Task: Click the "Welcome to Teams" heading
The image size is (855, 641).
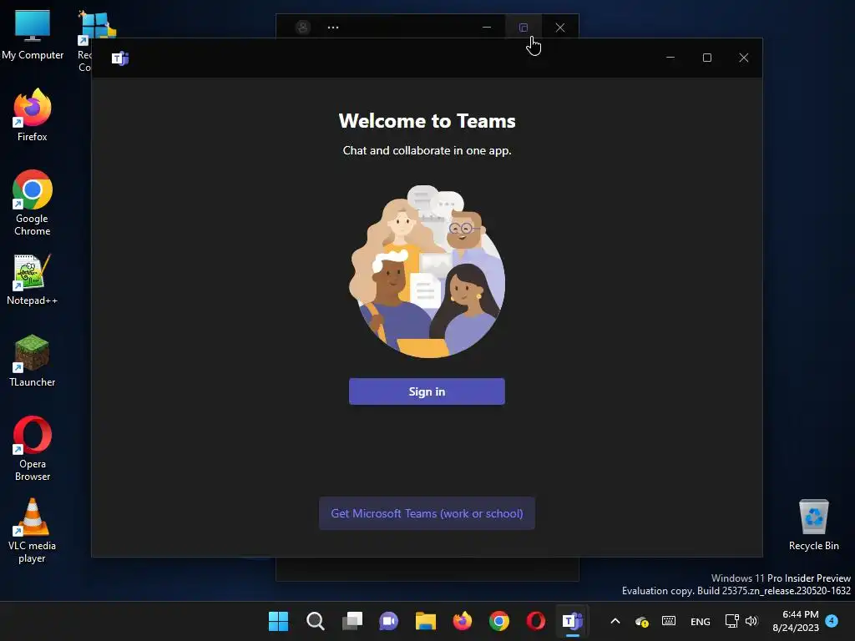Action: click(427, 121)
